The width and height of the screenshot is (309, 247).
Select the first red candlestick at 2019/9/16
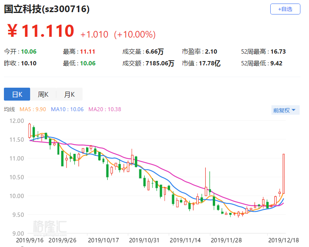[30, 131]
